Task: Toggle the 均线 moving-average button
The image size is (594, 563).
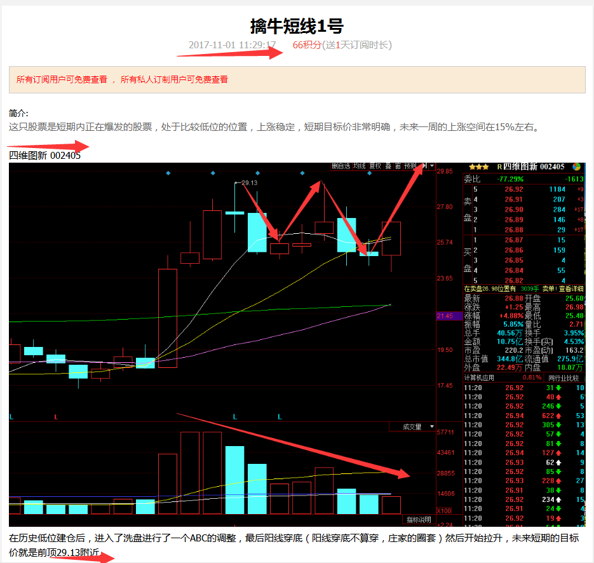Action: click(360, 166)
